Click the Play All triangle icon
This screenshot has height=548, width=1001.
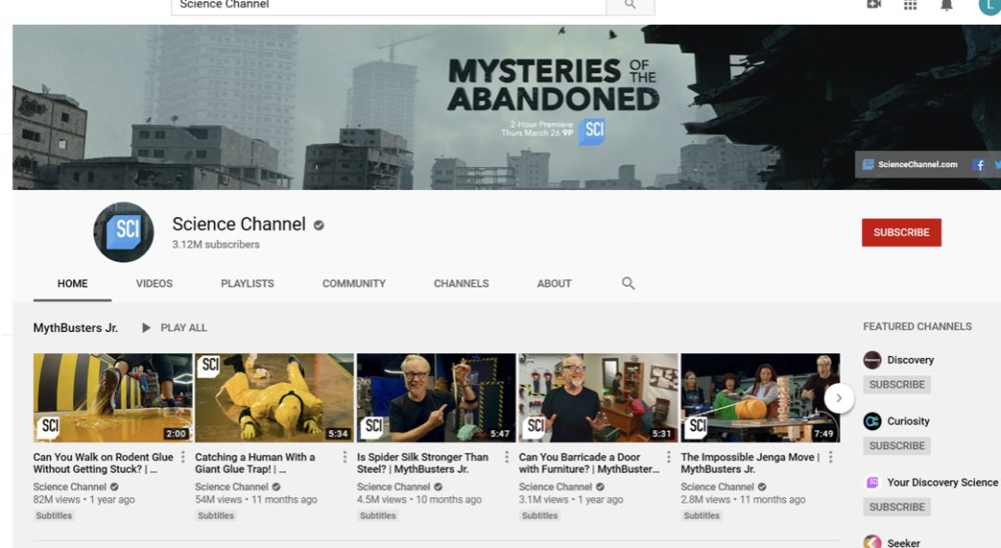click(146, 327)
